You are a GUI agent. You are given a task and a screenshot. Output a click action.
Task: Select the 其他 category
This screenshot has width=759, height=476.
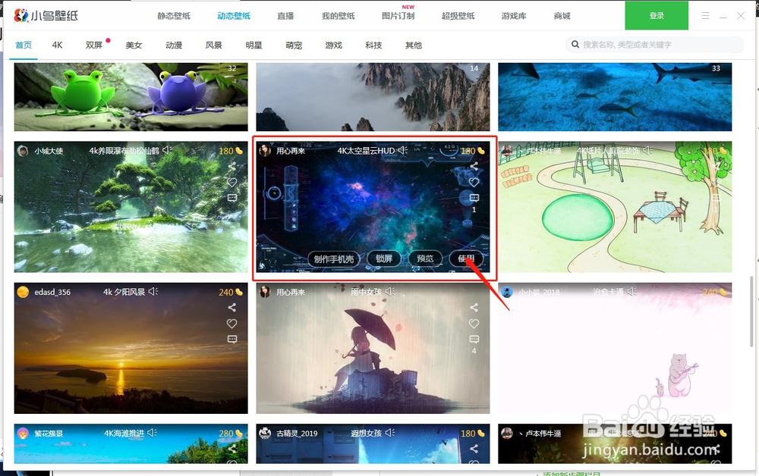[414, 45]
